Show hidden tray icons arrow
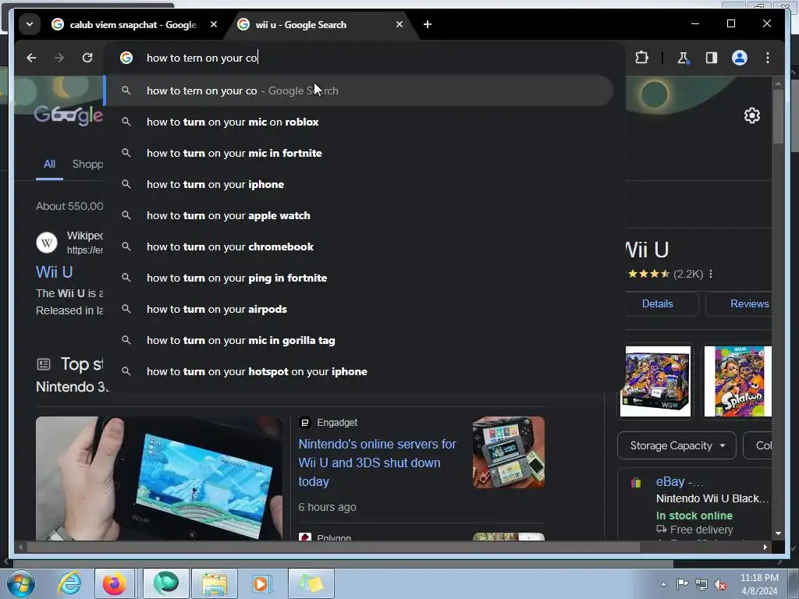 pyautogui.click(x=663, y=584)
